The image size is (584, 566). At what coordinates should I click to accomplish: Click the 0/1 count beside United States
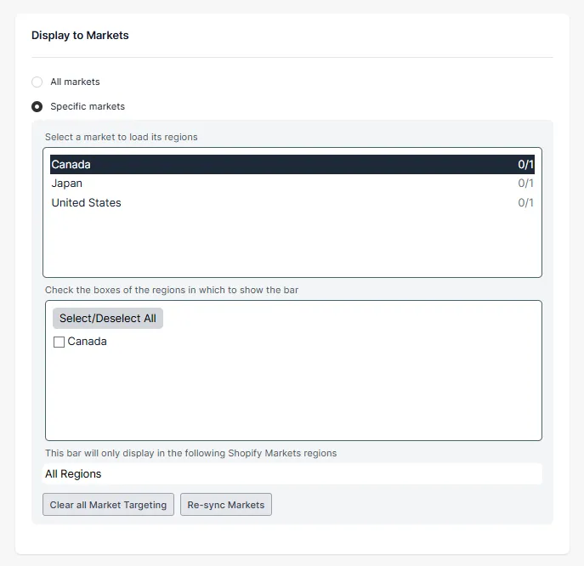[x=525, y=202]
